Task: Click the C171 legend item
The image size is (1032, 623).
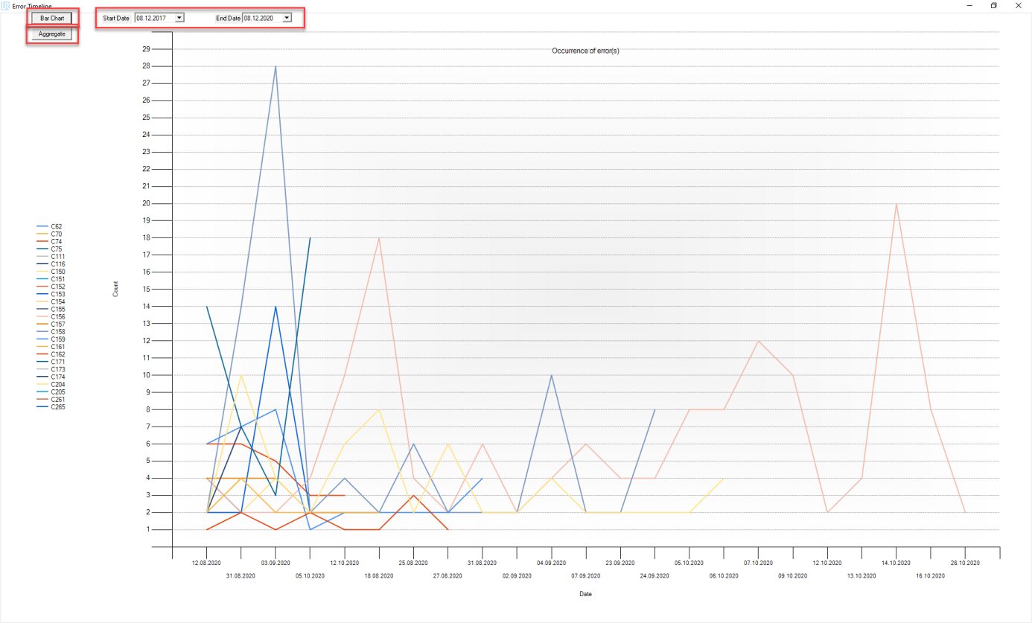Action: [x=57, y=362]
